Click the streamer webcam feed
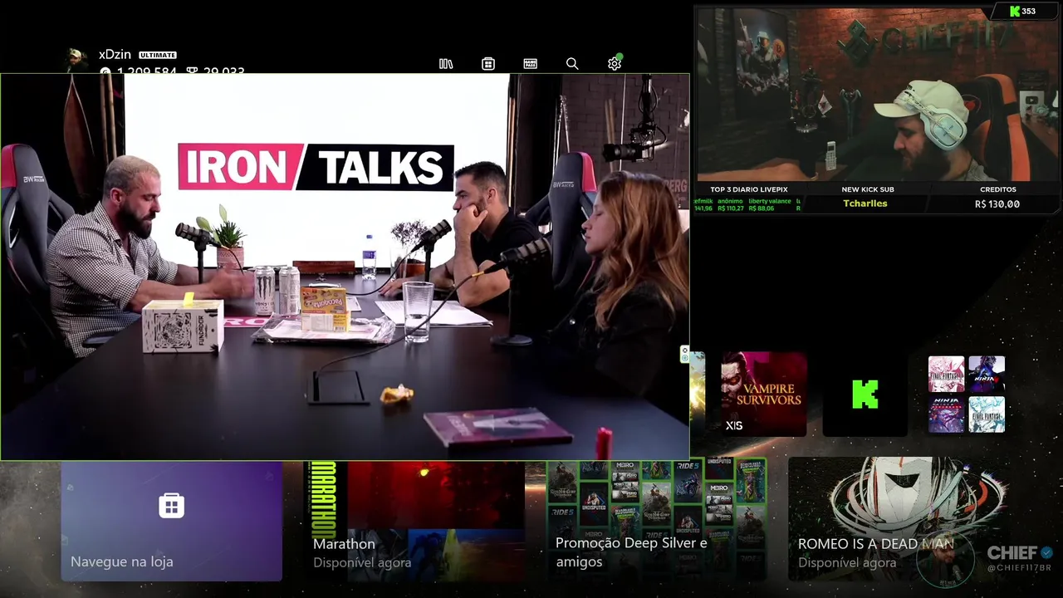Screen dimensions: 1063x598 (x=878, y=94)
